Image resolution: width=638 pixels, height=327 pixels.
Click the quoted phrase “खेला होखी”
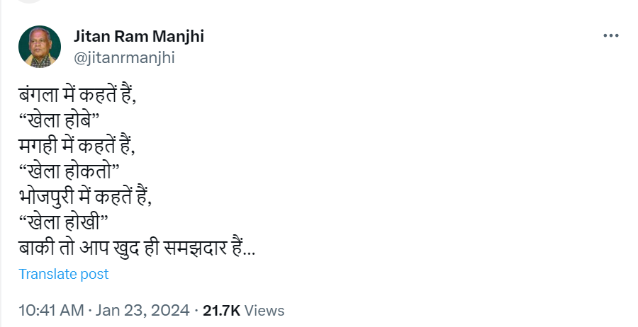(63, 222)
